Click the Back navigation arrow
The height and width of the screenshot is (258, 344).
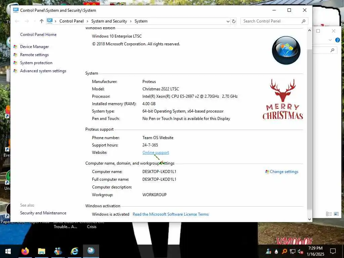pyautogui.click(x=17, y=21)
